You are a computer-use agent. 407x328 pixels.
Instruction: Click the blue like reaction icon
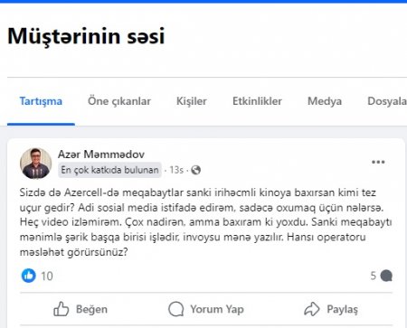29,276
